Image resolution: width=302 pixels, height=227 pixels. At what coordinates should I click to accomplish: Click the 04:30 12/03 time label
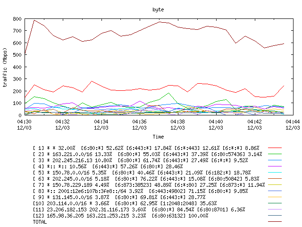click(24, 125)
